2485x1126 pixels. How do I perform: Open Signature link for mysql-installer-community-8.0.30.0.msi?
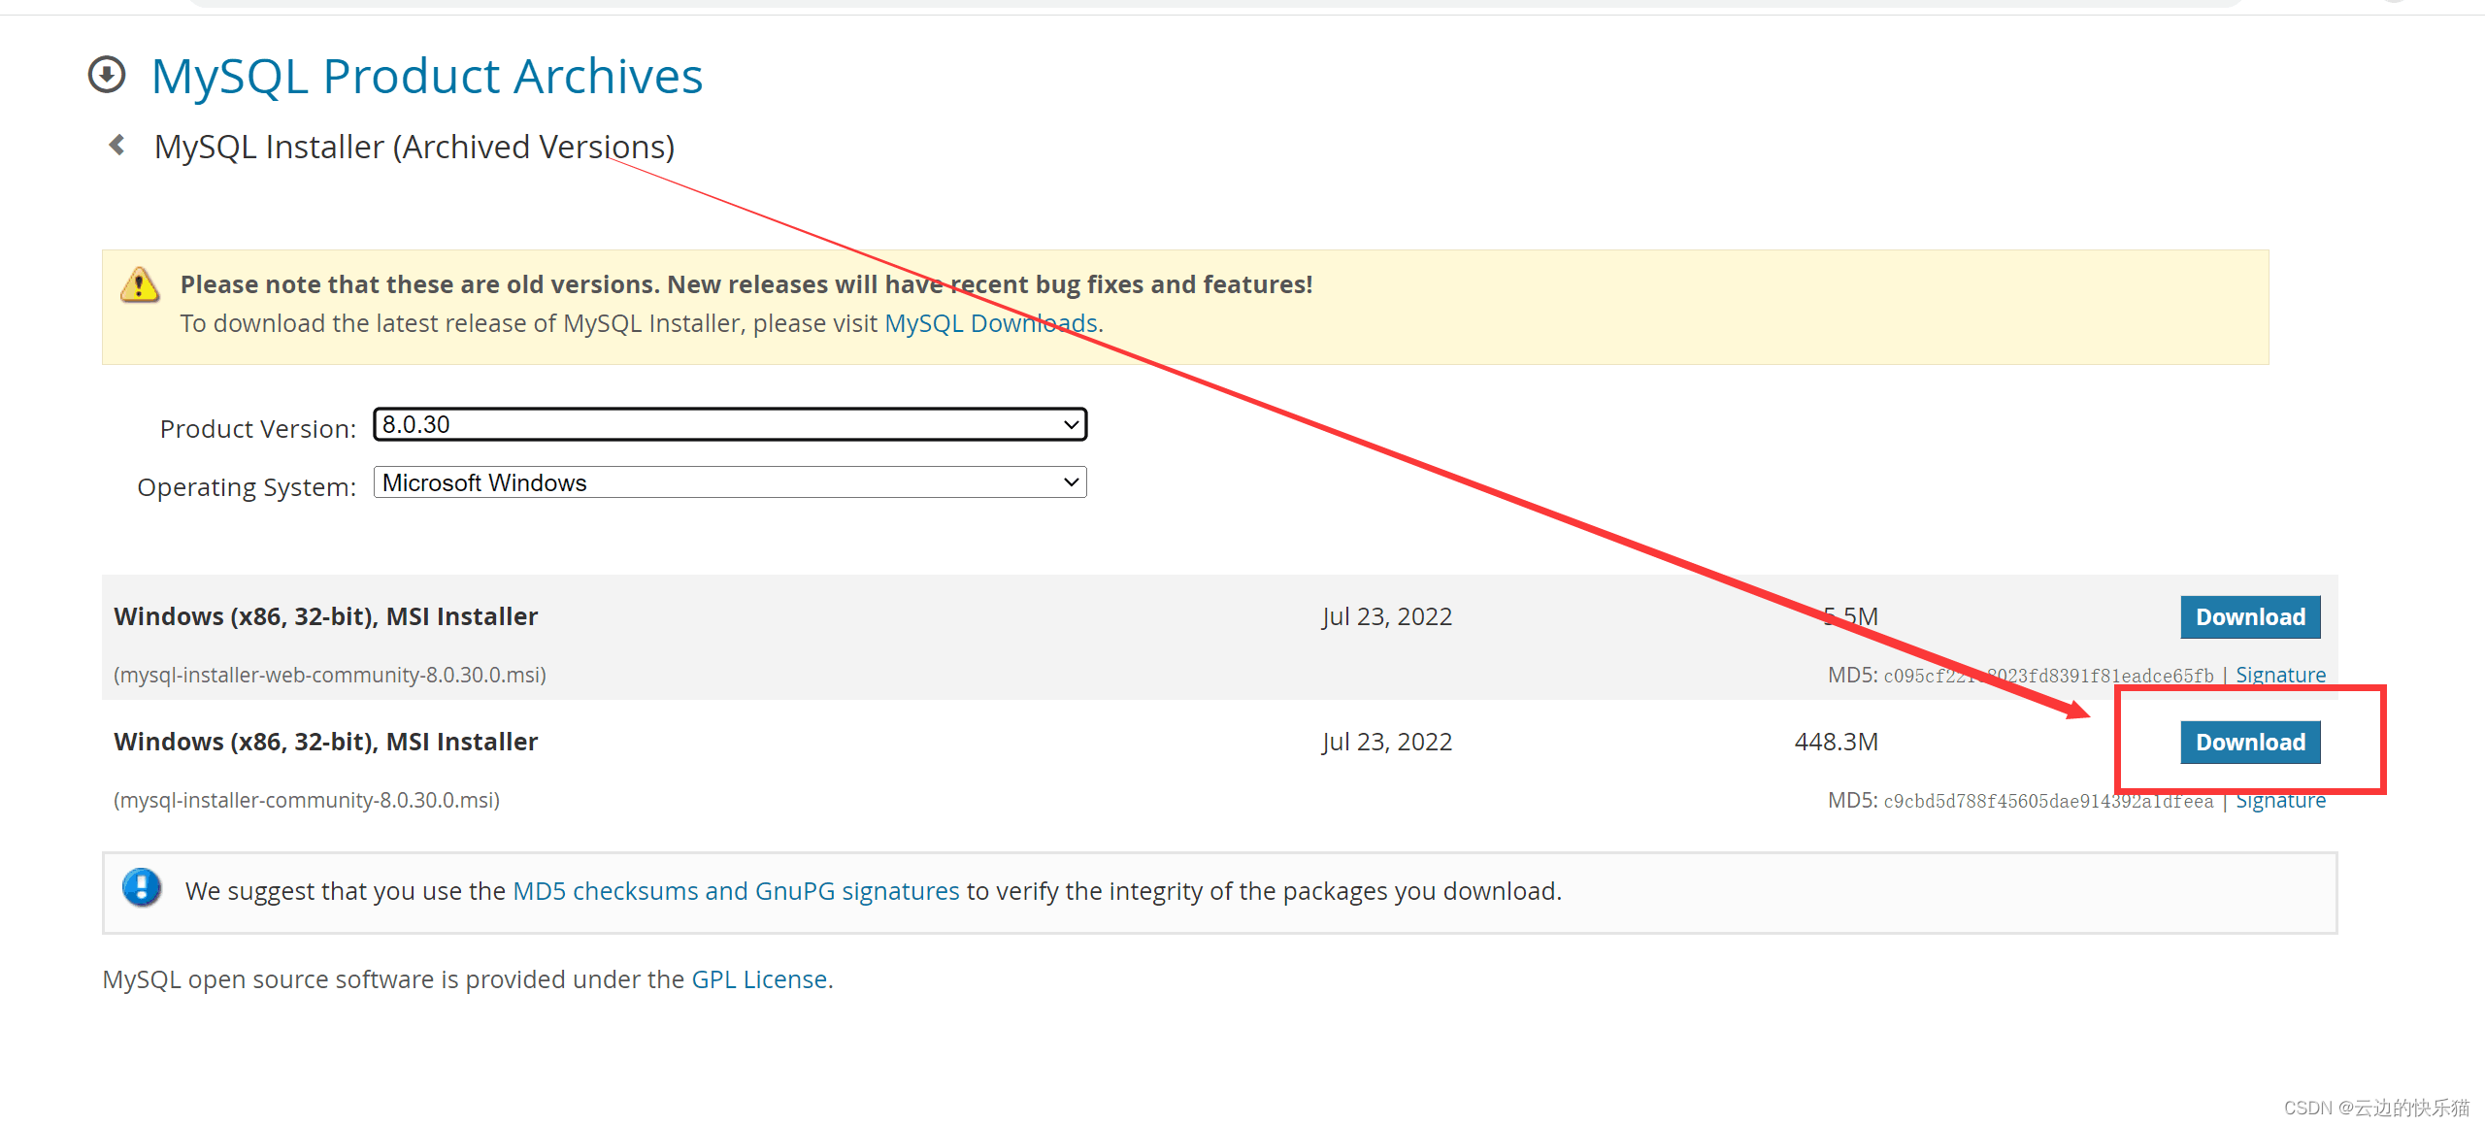(x=2280, y=801)
